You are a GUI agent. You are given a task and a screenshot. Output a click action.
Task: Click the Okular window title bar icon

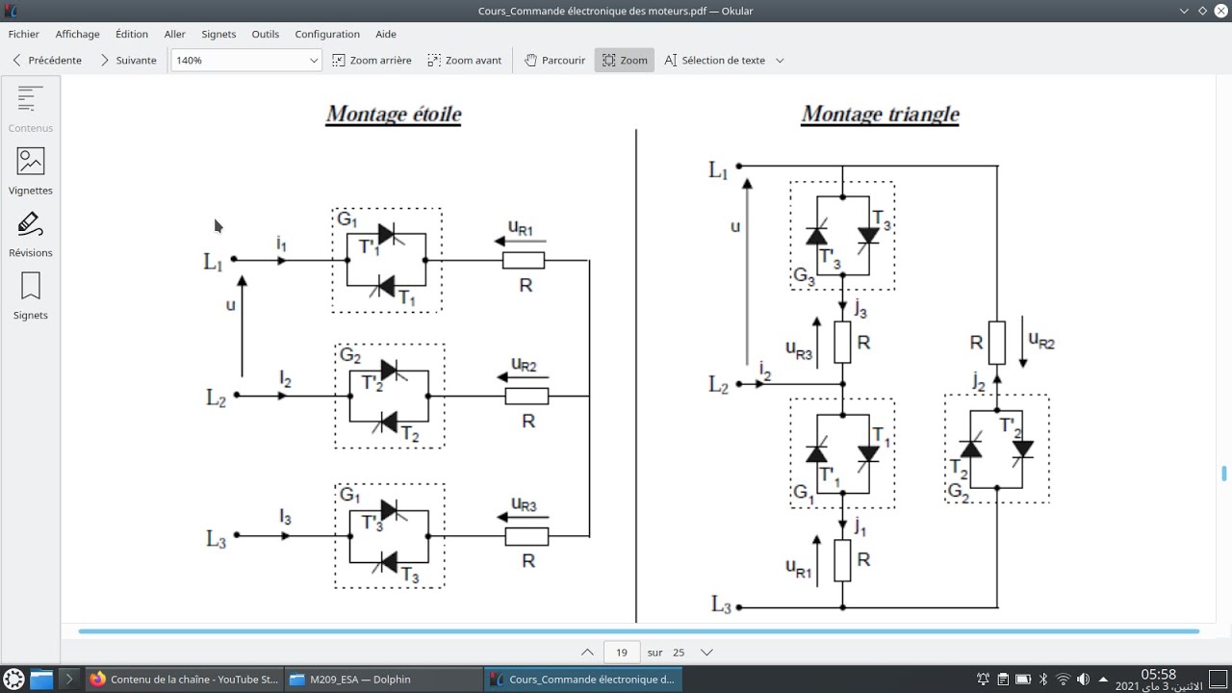coord(11,11)
